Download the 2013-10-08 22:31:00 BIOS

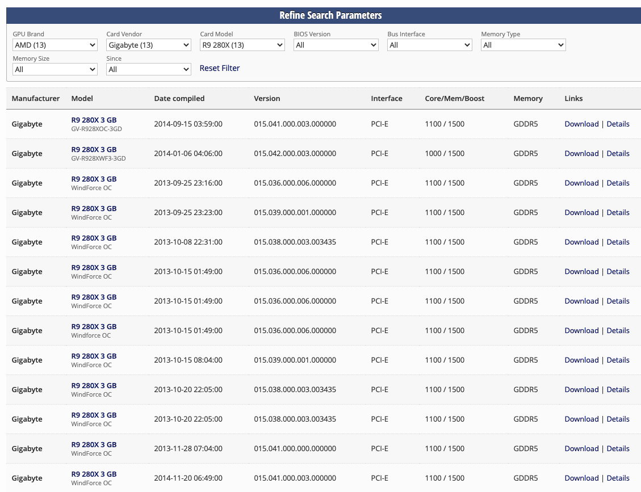(581, 242)
